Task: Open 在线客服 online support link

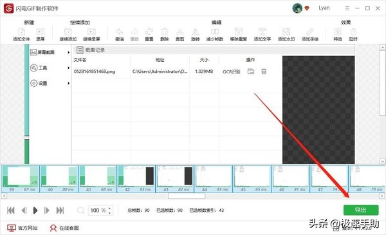Action: (64, 228)
